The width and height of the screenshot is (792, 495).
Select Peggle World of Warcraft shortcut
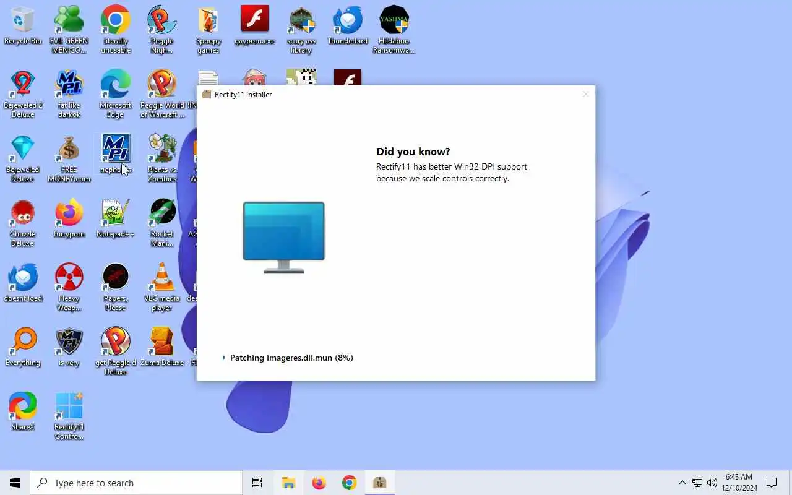click(162, 94)
